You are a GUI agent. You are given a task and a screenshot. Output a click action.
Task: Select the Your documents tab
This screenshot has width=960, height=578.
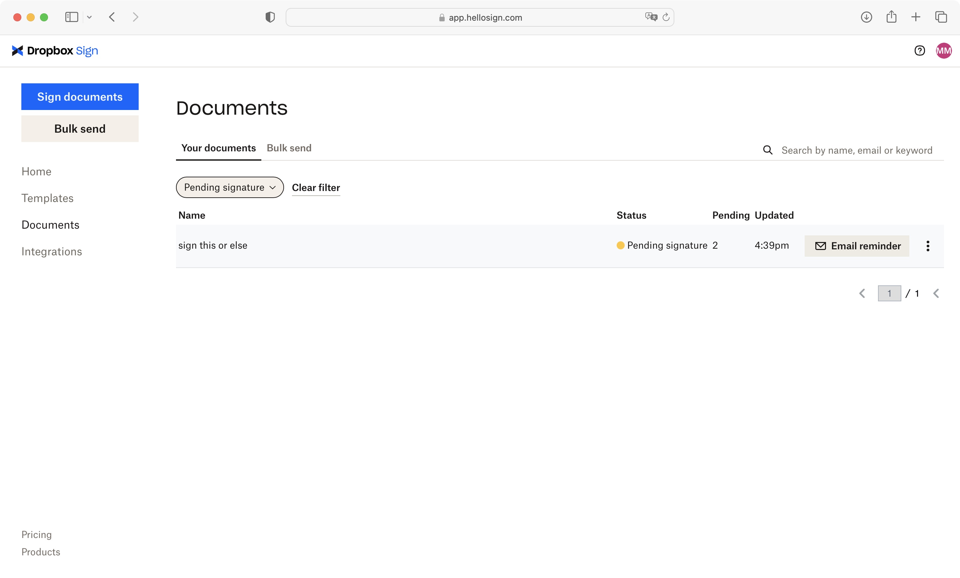pos(218,147)
